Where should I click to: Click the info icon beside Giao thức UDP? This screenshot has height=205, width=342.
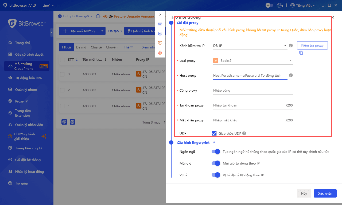[x=244, y=133]
